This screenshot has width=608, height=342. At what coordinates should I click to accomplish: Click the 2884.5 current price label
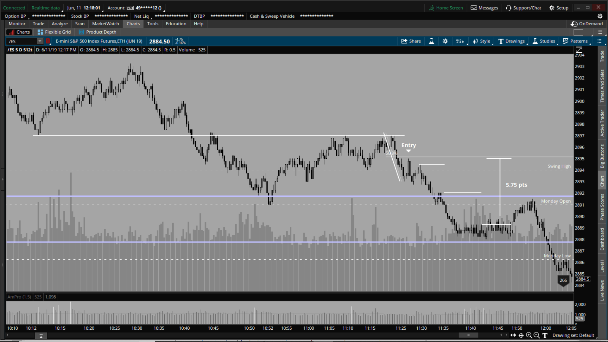pyautogui.click(x=582, y=279)
